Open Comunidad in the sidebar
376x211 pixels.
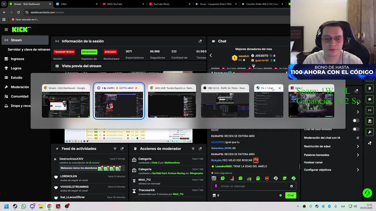tap(19, 96)
